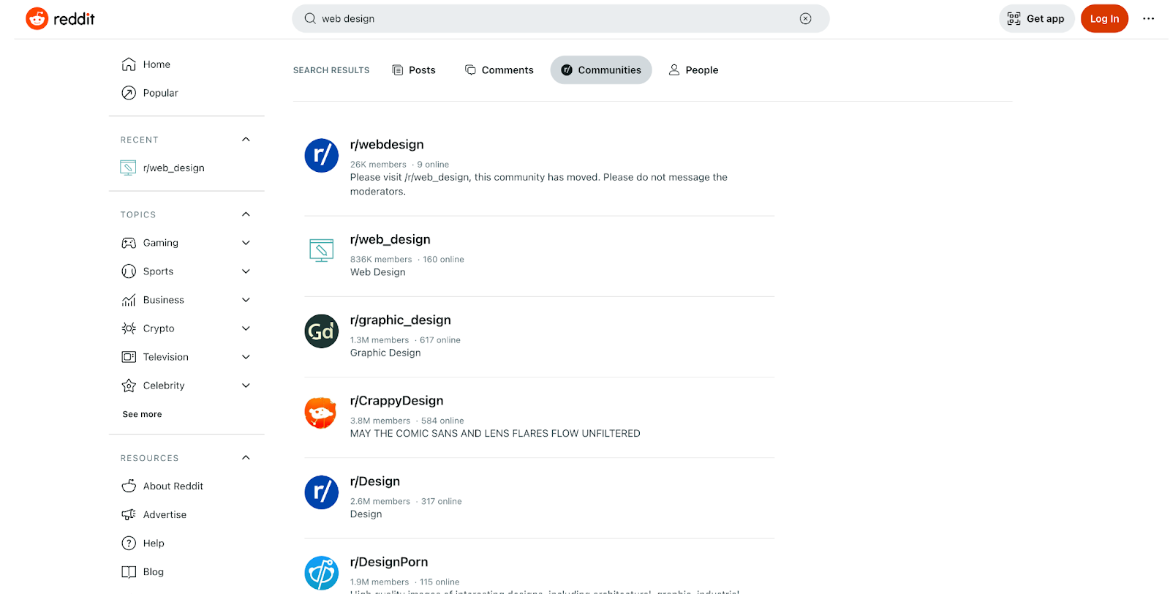Click the r/CrappyDesign avatar
The width and height of the screenshot is (1170, 594).
click(x=320, y=413)
